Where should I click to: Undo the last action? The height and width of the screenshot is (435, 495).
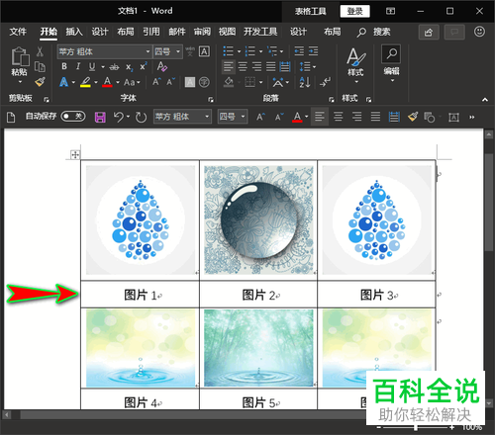coord(119,117)
